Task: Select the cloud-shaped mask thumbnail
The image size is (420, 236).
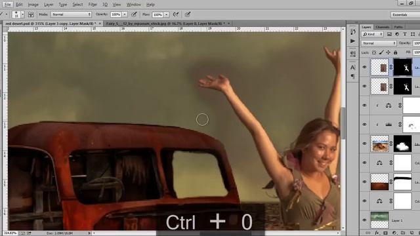Action: point(402,144)
